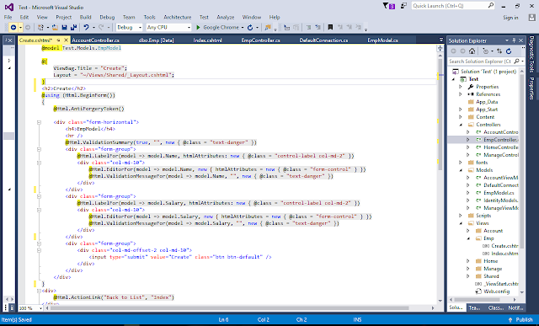Click the Undo arrow in toolbar
Screen dimensions: 539x326
pos(86,28)
